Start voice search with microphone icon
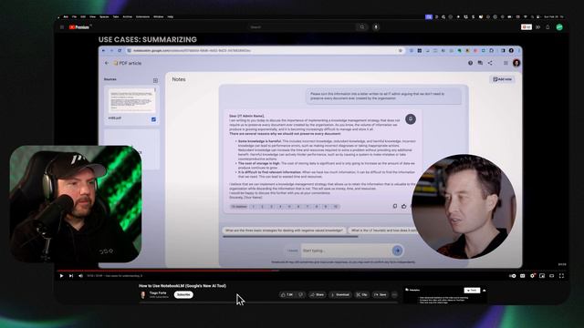 376,27
